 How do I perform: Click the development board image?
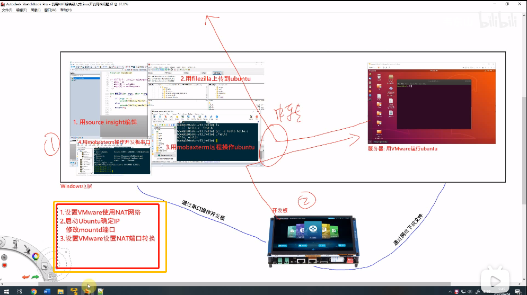point(313,241)
